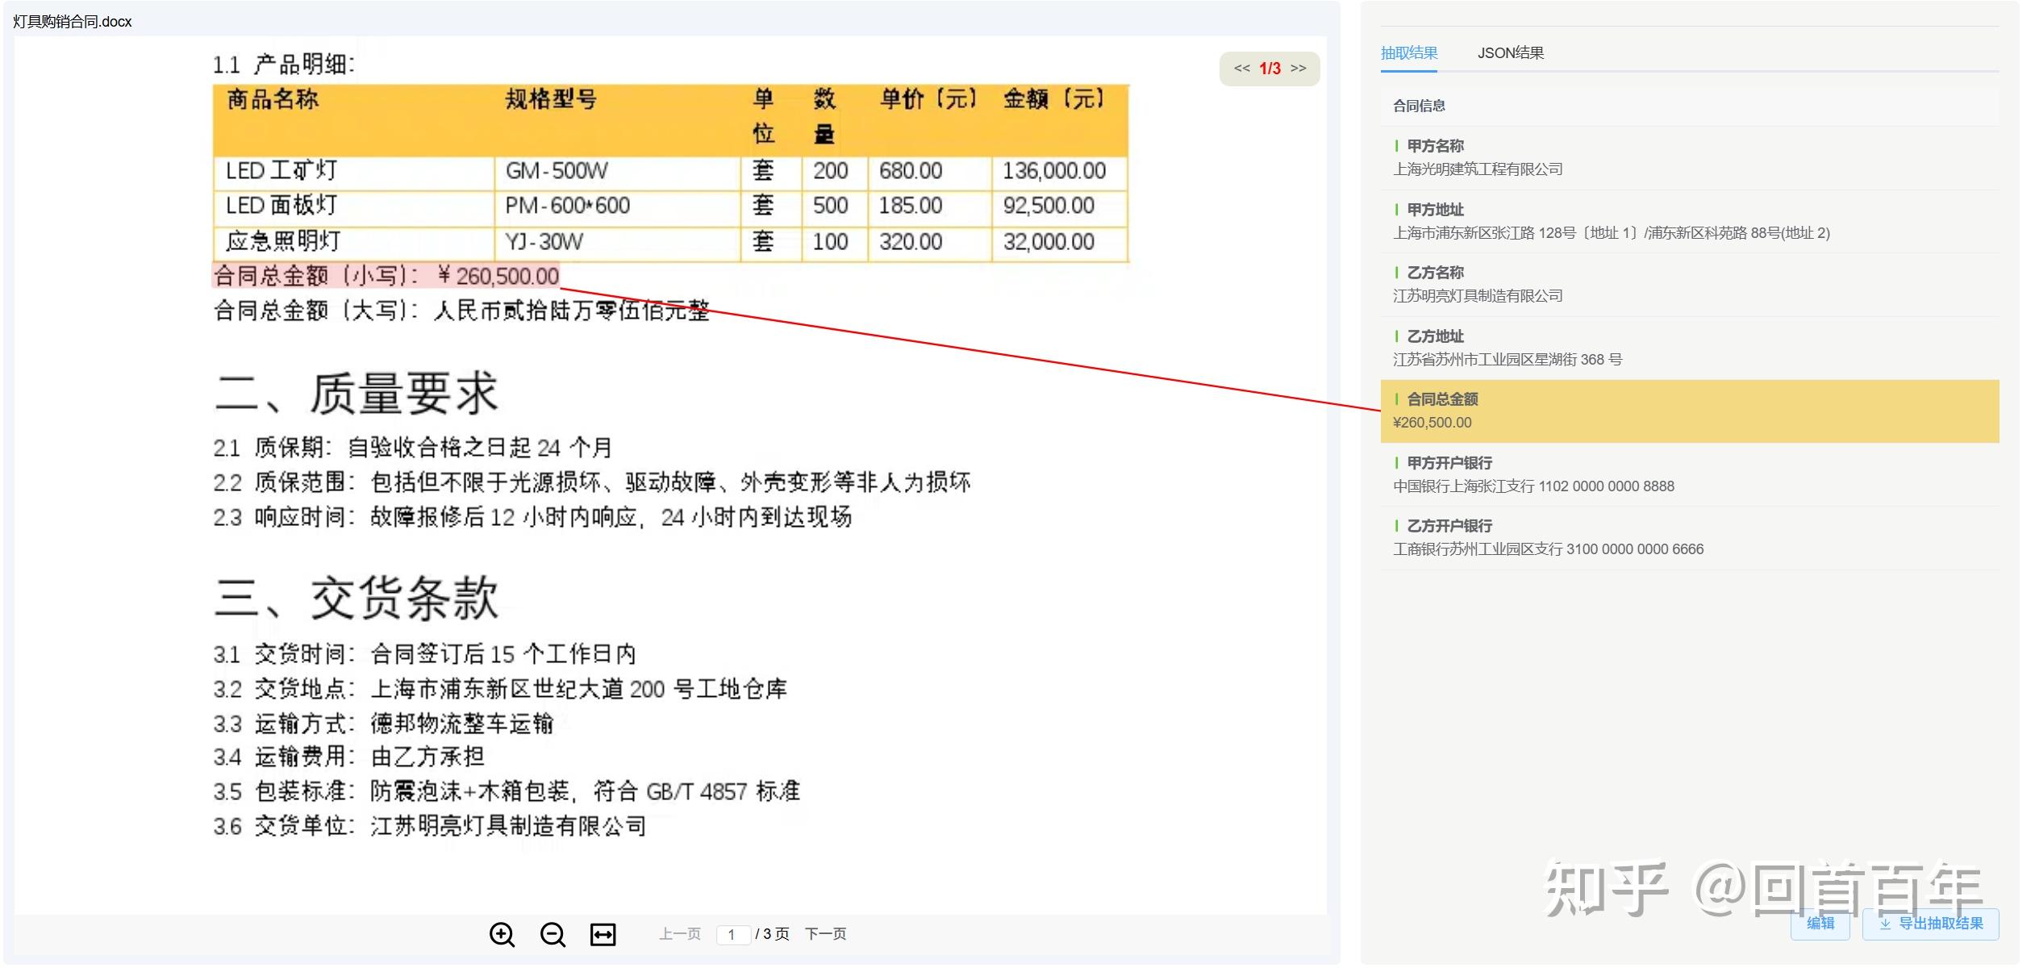Click the green marker beside 甲方名称 label
Viewport: 2035px width, 972px height.
pos(1398,145)
